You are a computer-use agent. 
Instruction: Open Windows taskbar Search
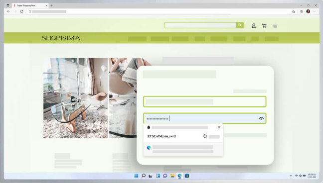[x=144, y=176]
